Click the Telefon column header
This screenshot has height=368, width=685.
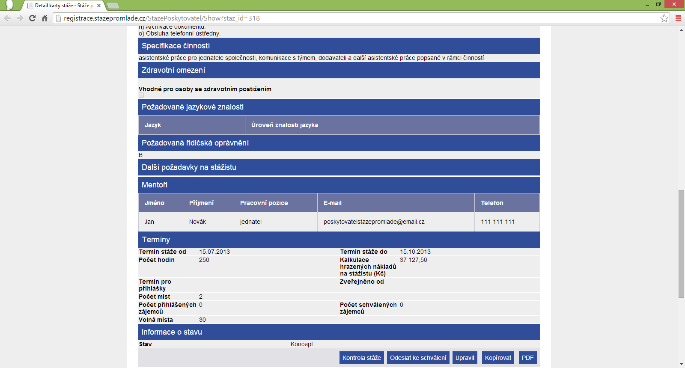507,203
